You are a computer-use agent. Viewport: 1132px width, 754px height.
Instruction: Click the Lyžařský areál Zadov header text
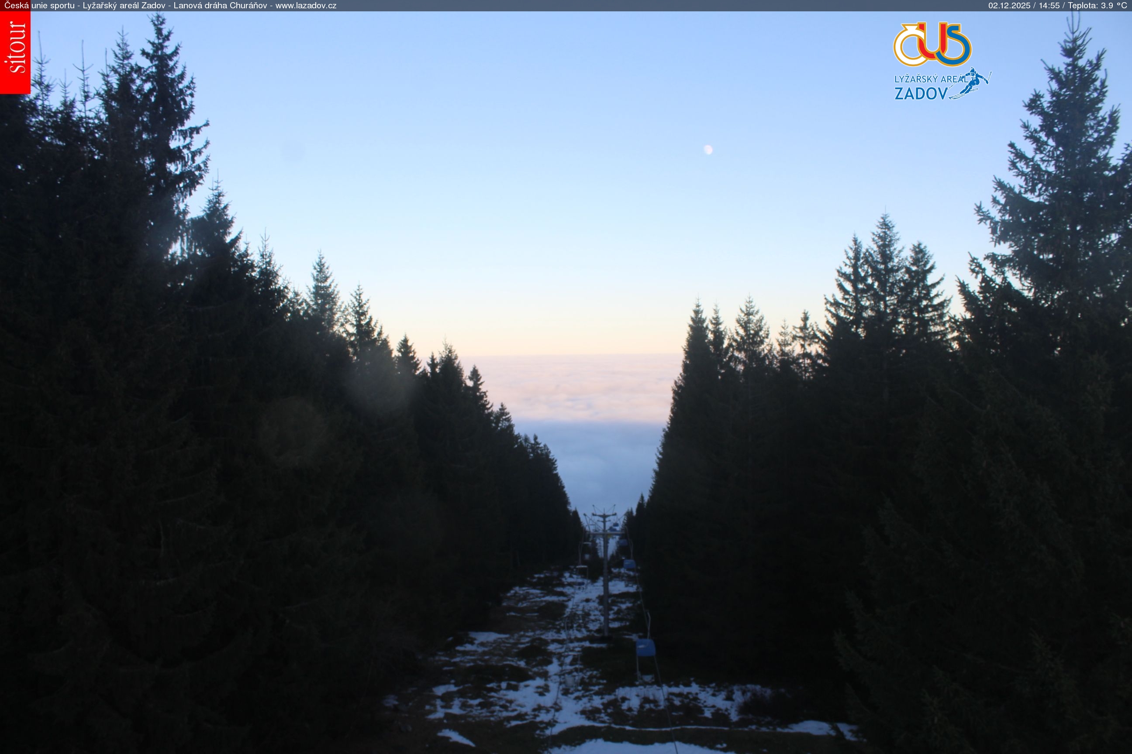tap(124, 6)
